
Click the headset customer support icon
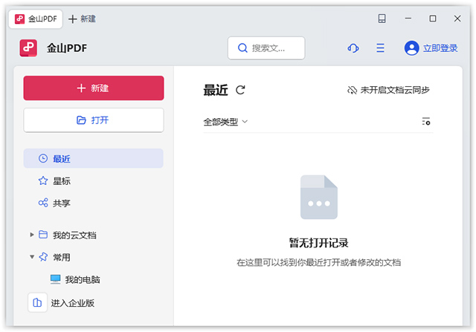pos(353,48)
